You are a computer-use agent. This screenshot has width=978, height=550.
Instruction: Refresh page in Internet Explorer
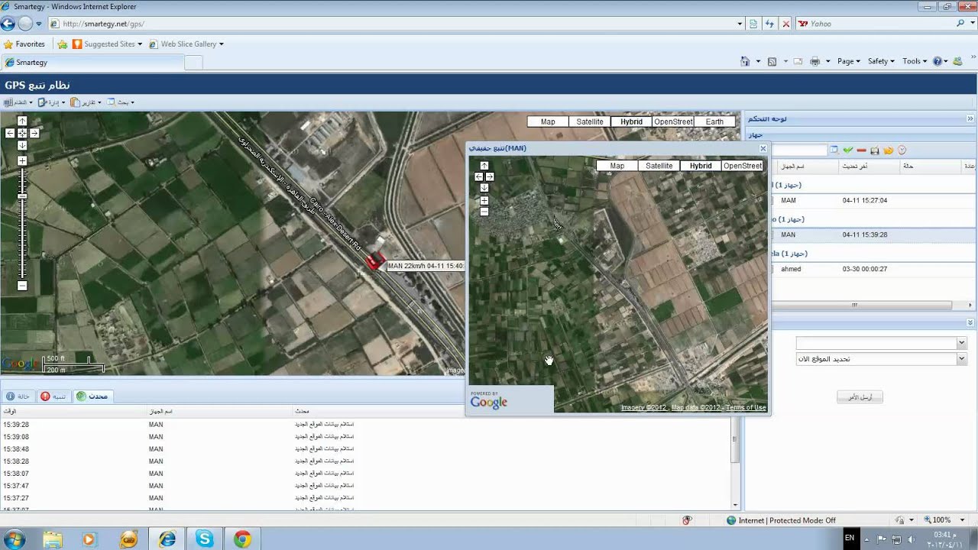click(770, 24)
